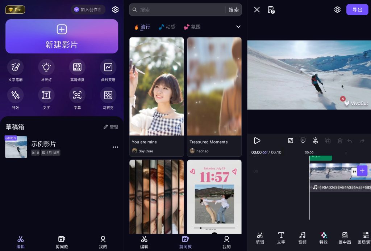View creator haohao profile
The height and width of the screenshot is (251, 371).
[x=199, y=151]
